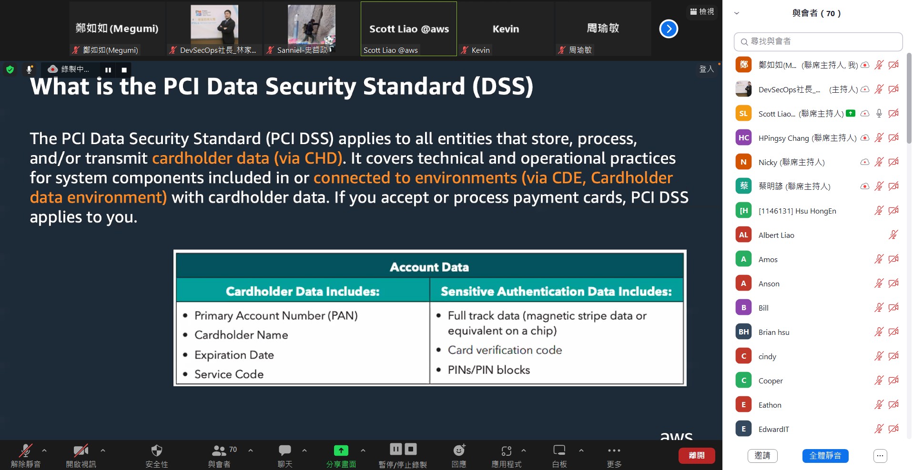The width and height of the screenshot is (913, 470).
Task: Open the Chat panel icon
Action: (285, 450)
